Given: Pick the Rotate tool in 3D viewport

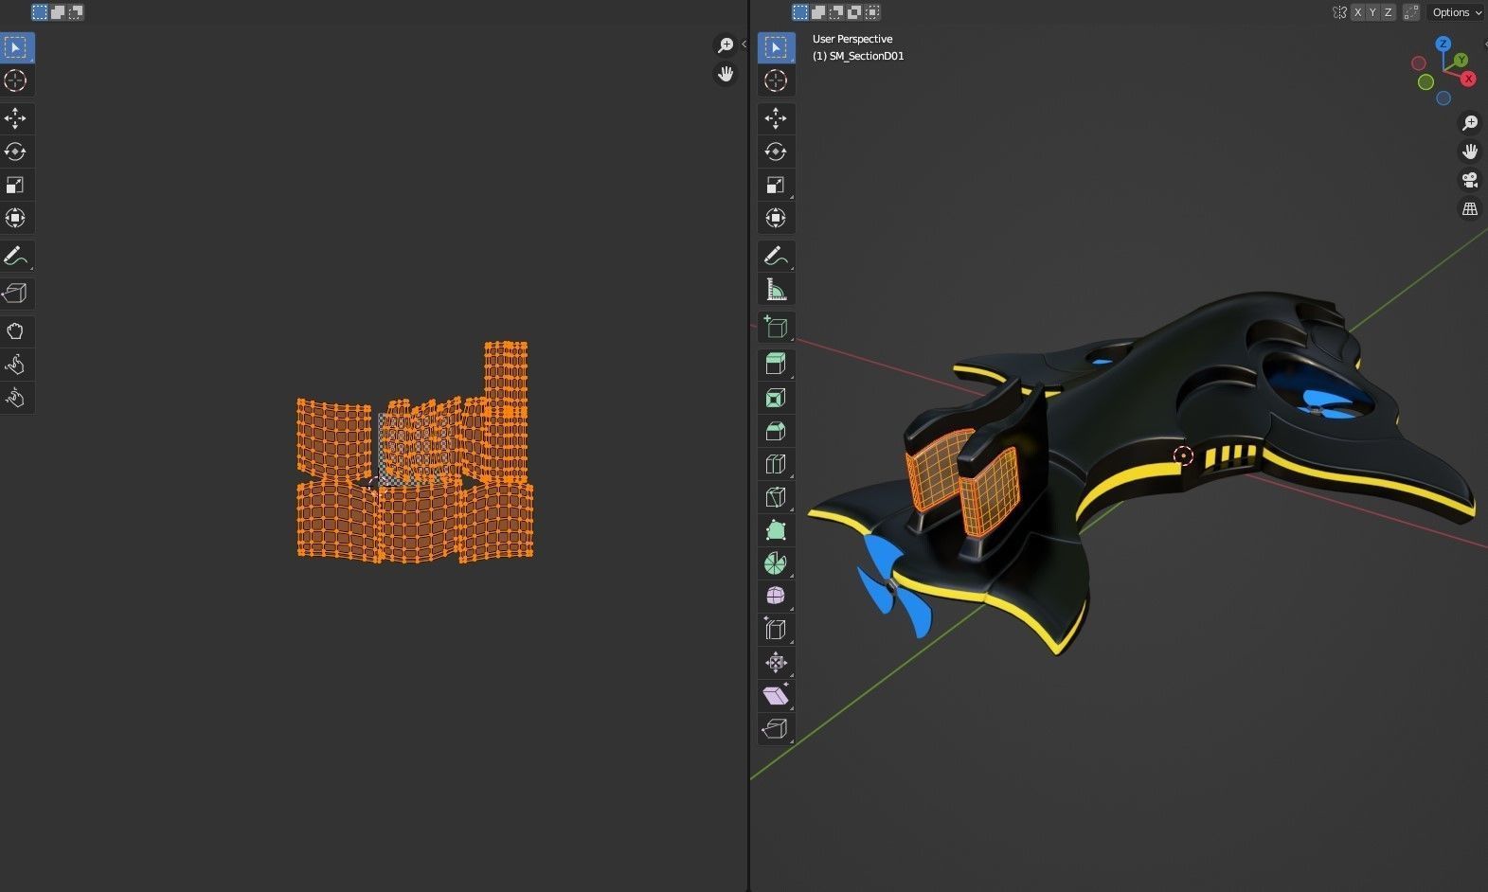Looking at the screenshot, I should (776, 152).
